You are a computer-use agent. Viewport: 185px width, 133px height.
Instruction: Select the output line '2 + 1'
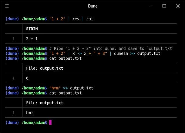click(32, 38)
